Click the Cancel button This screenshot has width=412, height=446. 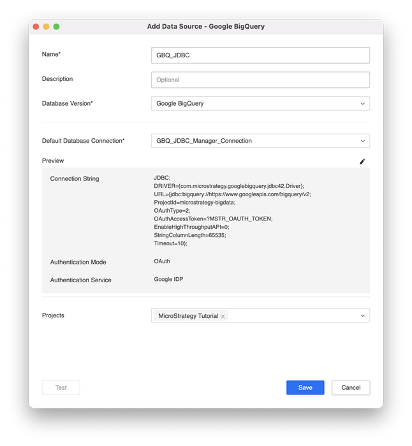coord(351,387)
